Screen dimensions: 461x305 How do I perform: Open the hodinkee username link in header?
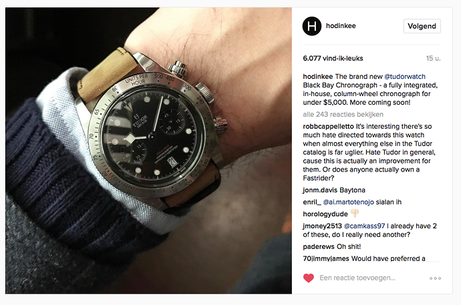[341, 26]
